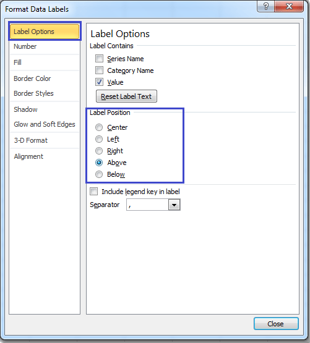310x343 pixels.
Task: Pick the Right label position
Action: (x=99, y=151)
